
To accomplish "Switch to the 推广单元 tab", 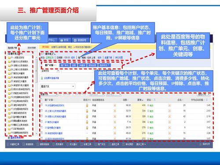I will point(65,66).
